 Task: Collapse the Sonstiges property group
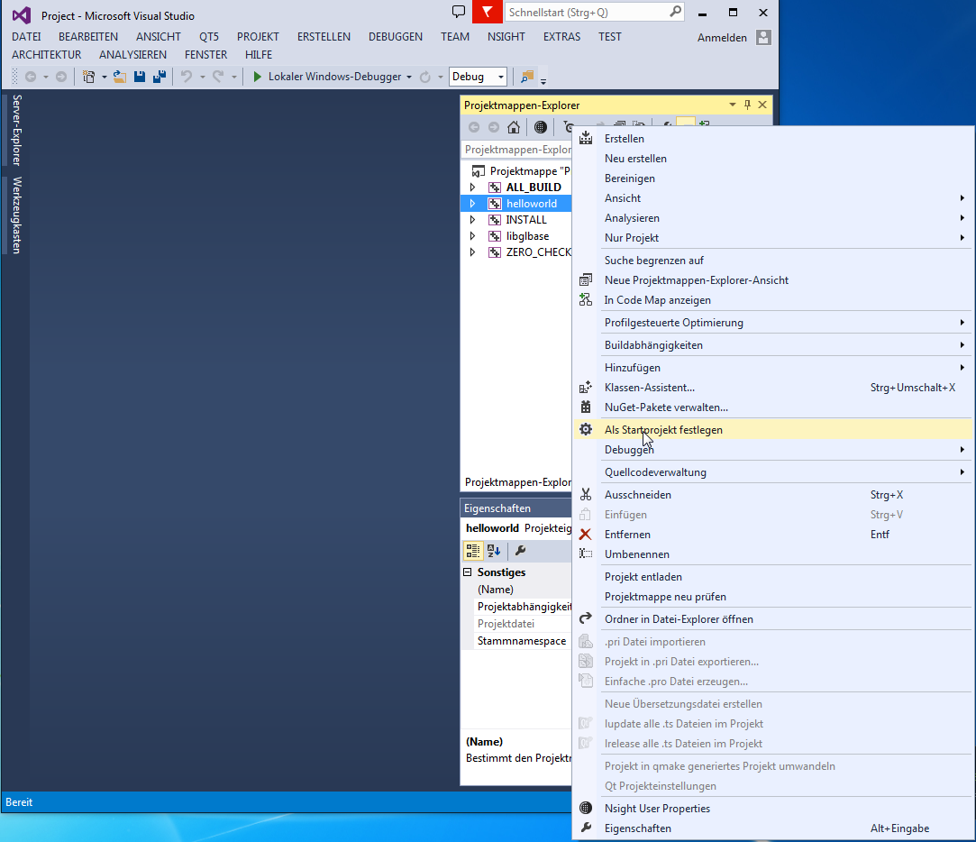click(468, 572)
